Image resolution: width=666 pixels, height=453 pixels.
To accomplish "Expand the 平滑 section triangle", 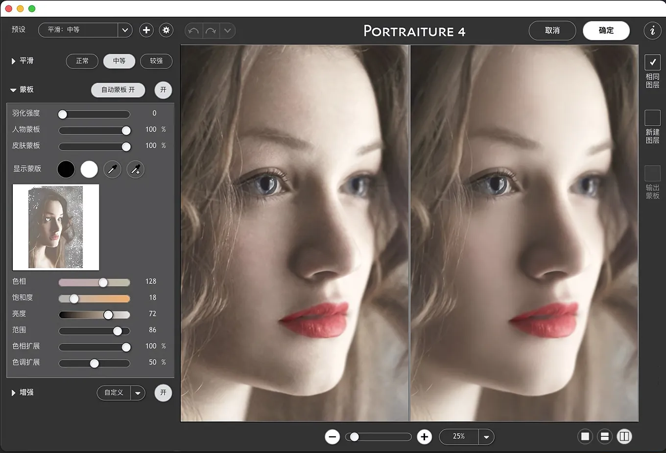I will point(13,61).
